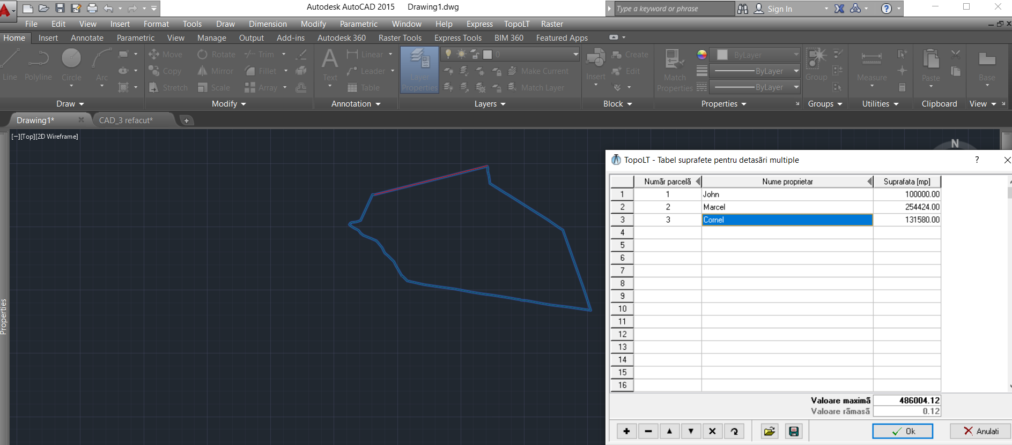Open Help with the question mark icon
The height and width of the screenshot is (445, 1012).
887,9
